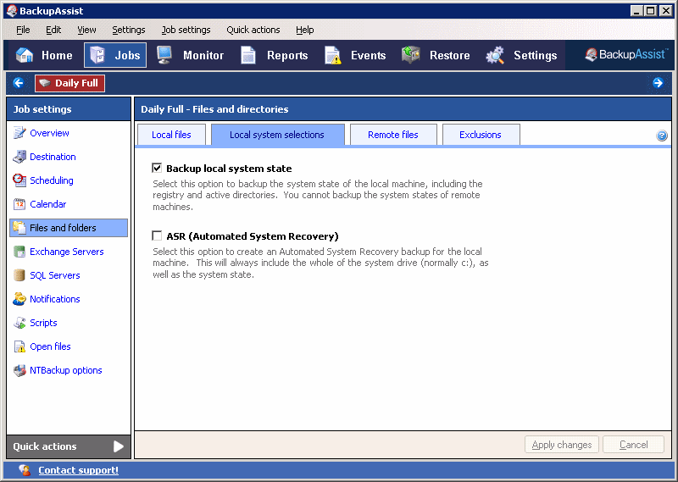The image size is (678, 482).
Task: Open the Notifications link
Action: point(55,299)
